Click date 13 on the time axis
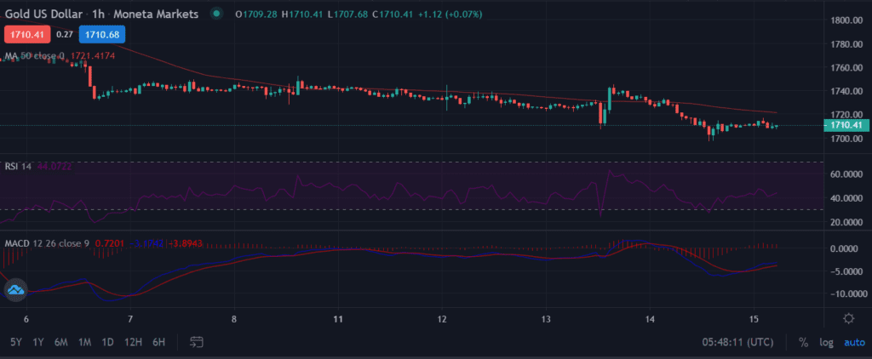Viewport: 872px width, 359px height. tap(546, 319)
